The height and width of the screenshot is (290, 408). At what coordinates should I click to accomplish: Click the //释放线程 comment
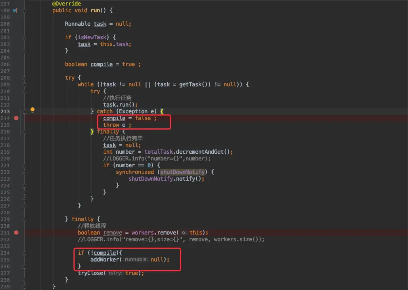(x=92, y=226)
